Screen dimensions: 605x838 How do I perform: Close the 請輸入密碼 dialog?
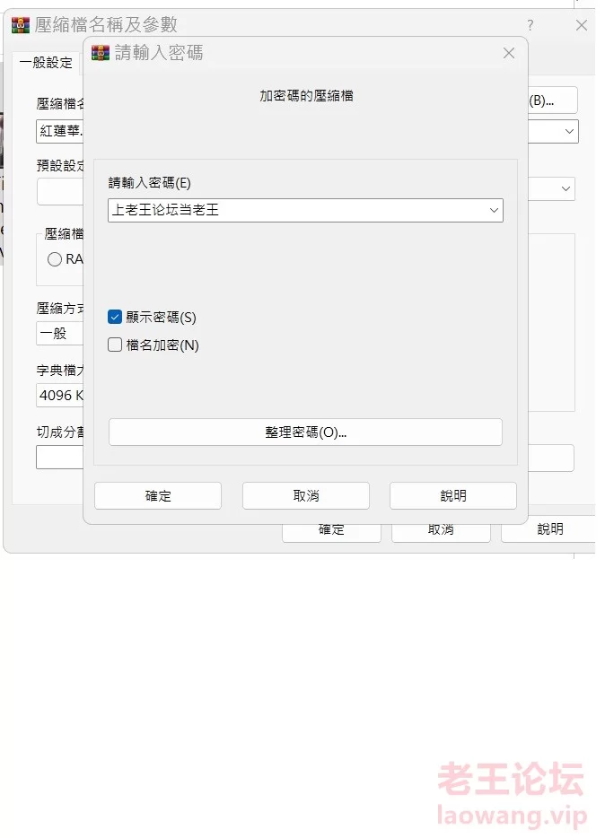[509, 53]
